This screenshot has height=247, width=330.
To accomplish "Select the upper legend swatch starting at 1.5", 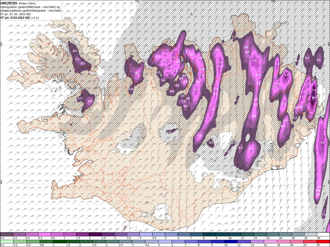I will (82, 234).
